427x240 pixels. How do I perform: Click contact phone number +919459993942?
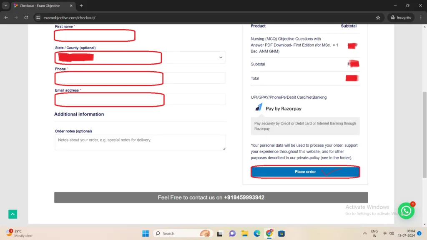pyautogui.click(x=244, y=197)
